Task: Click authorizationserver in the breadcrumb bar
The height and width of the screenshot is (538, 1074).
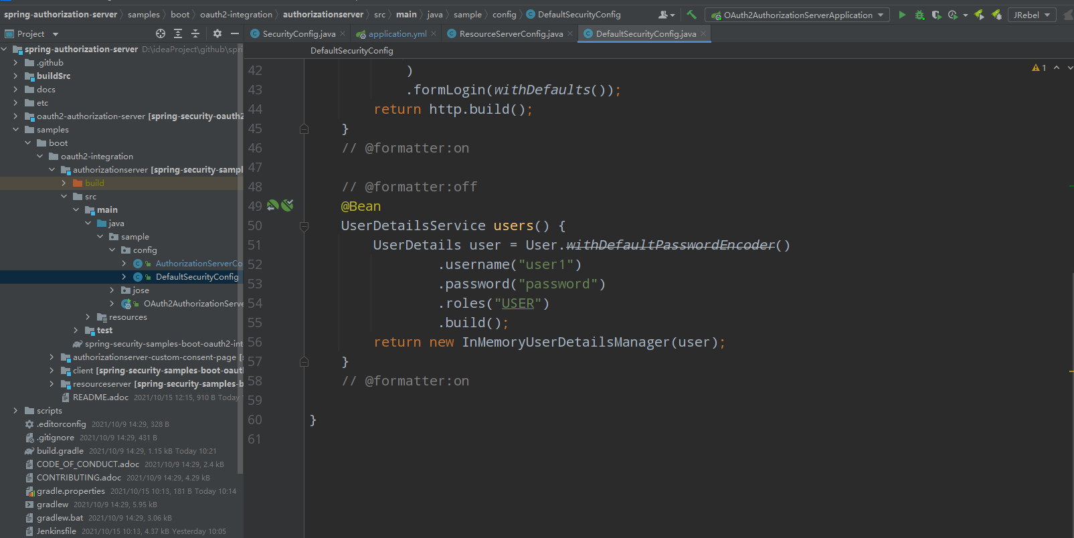Action: (x=323, y=14)
